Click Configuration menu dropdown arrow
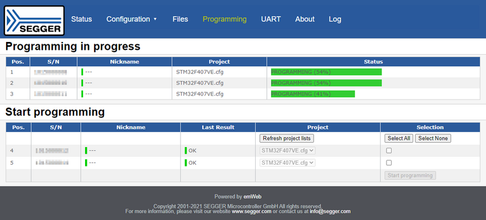 coord(155,19)
